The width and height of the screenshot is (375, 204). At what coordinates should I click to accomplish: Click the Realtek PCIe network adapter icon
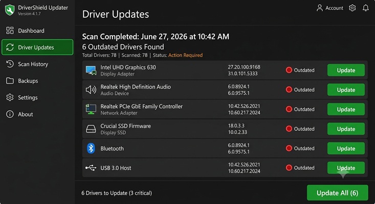91,109
